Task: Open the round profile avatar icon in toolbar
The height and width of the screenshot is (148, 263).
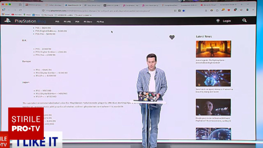Action: [247, 10]
